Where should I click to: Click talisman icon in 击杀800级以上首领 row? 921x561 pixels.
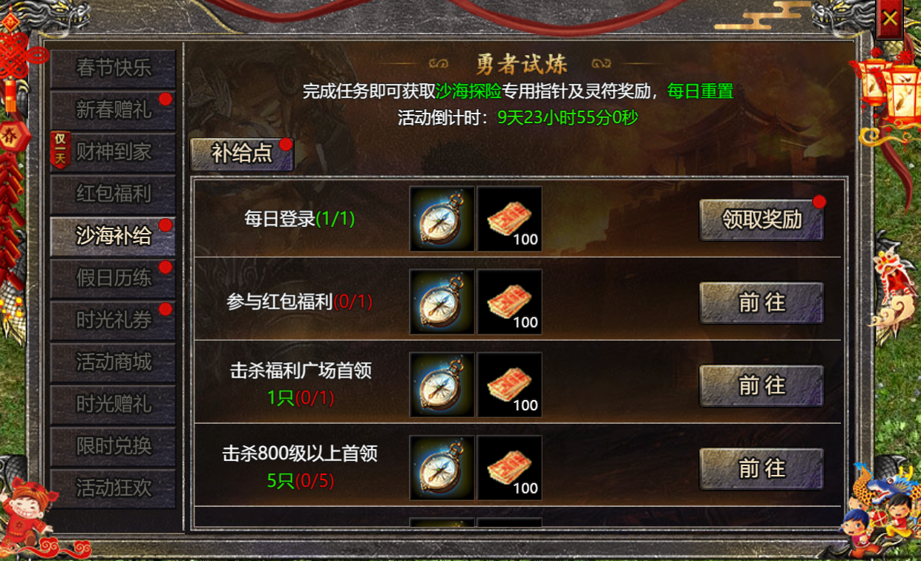509,468
